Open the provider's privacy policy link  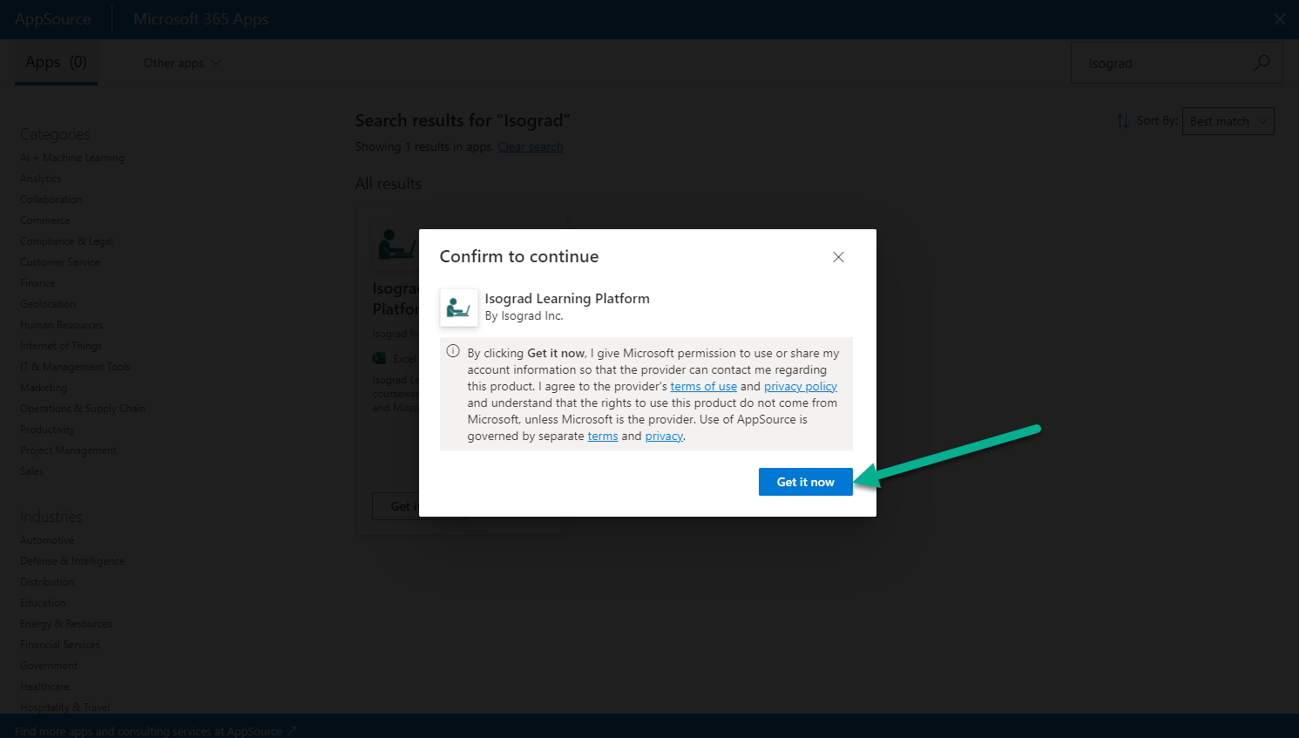(x=800, y=386)
